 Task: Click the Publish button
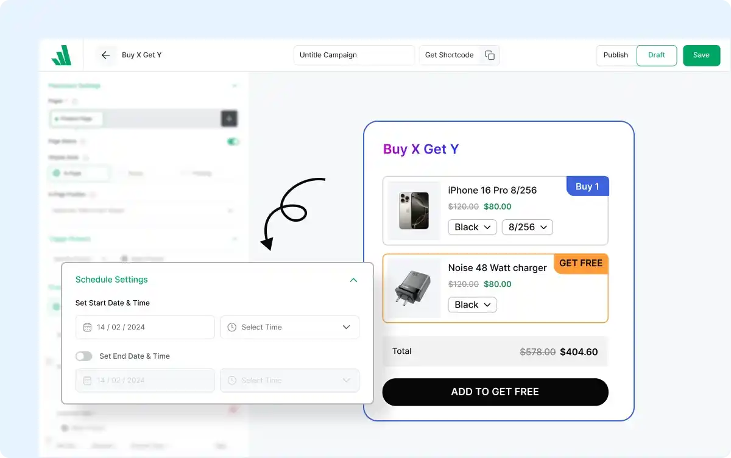tap(616, 55)
